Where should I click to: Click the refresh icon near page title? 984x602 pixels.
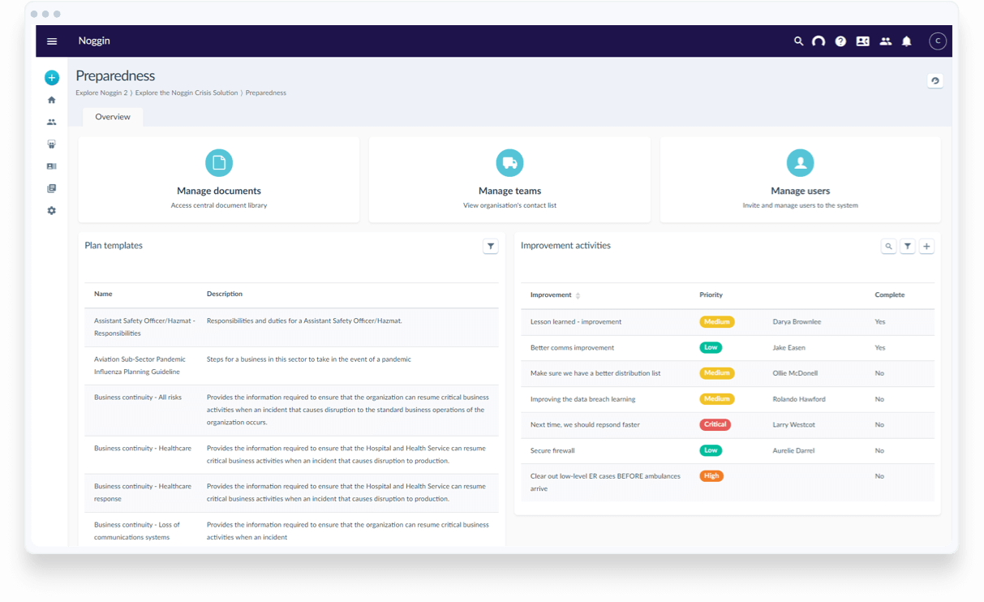pos(935,80)
